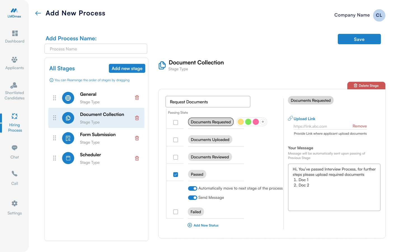Click Add new stage button
Screen dimensions: 403x252
[x=127, y=68]
